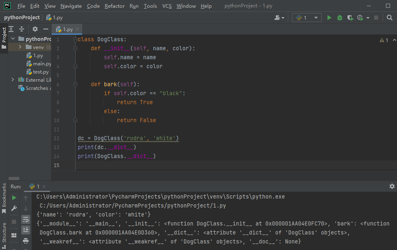Expand the venv folder in project tree
Screen dimensions: 397x250
(x=20, y=47)
